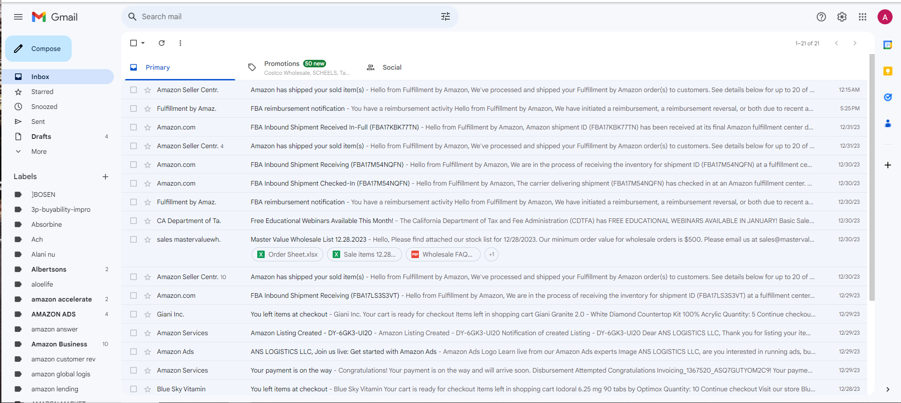
Task: Switch to the Primary tab
Action: click(x=180, y=67)
